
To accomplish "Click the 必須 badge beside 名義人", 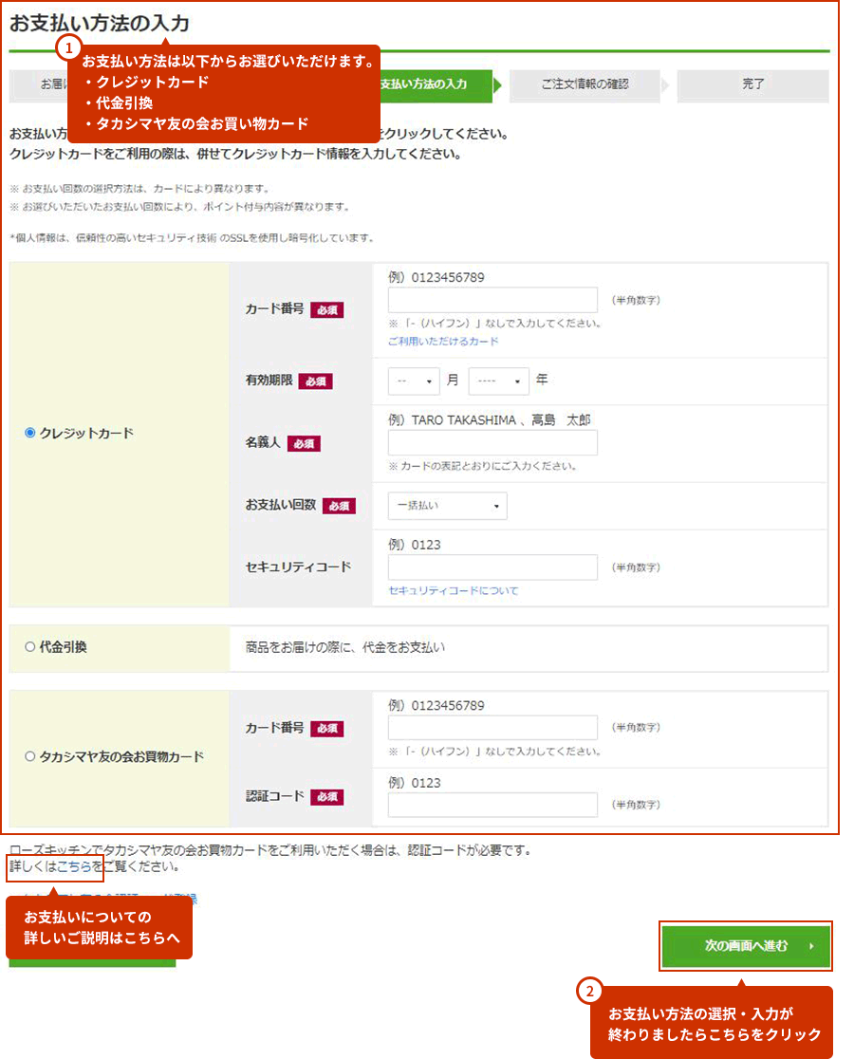I will coord(304,444).
